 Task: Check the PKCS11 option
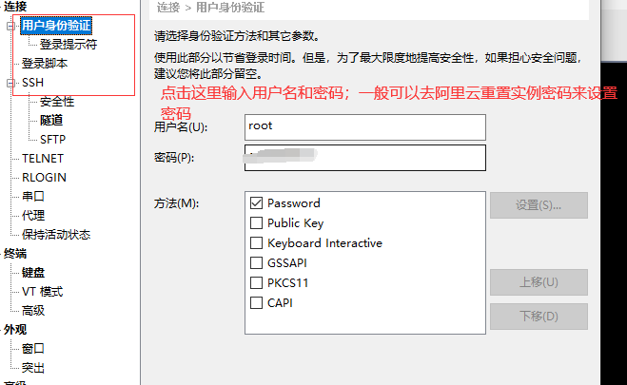click(x=256, y=282)
